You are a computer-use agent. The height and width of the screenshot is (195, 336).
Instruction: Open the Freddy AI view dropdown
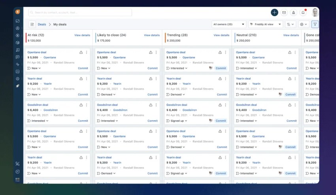click(266, 24)
